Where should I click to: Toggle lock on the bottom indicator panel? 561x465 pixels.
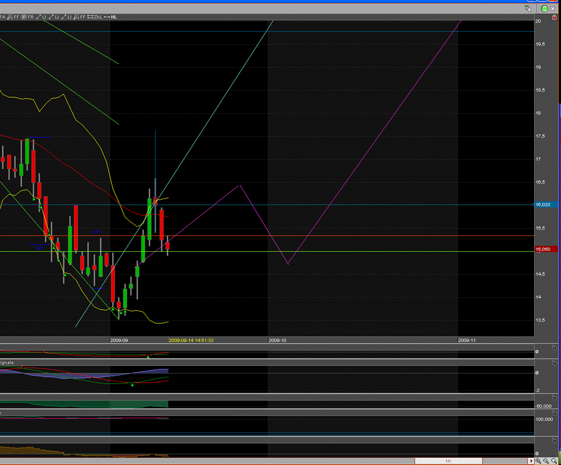[x=554, y=440]
